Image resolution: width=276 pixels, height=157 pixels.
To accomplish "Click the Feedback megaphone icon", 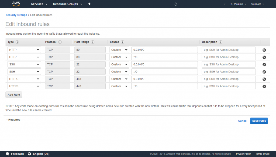I will pyautogui.click(x=7, y=154).
